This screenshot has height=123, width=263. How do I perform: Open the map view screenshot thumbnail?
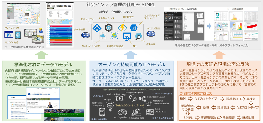(23, 13)
